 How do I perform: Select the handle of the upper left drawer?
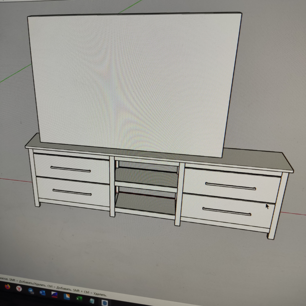click(x=70, y=169)
